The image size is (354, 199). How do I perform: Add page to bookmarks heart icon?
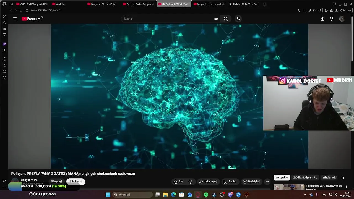tap(319, 10)
